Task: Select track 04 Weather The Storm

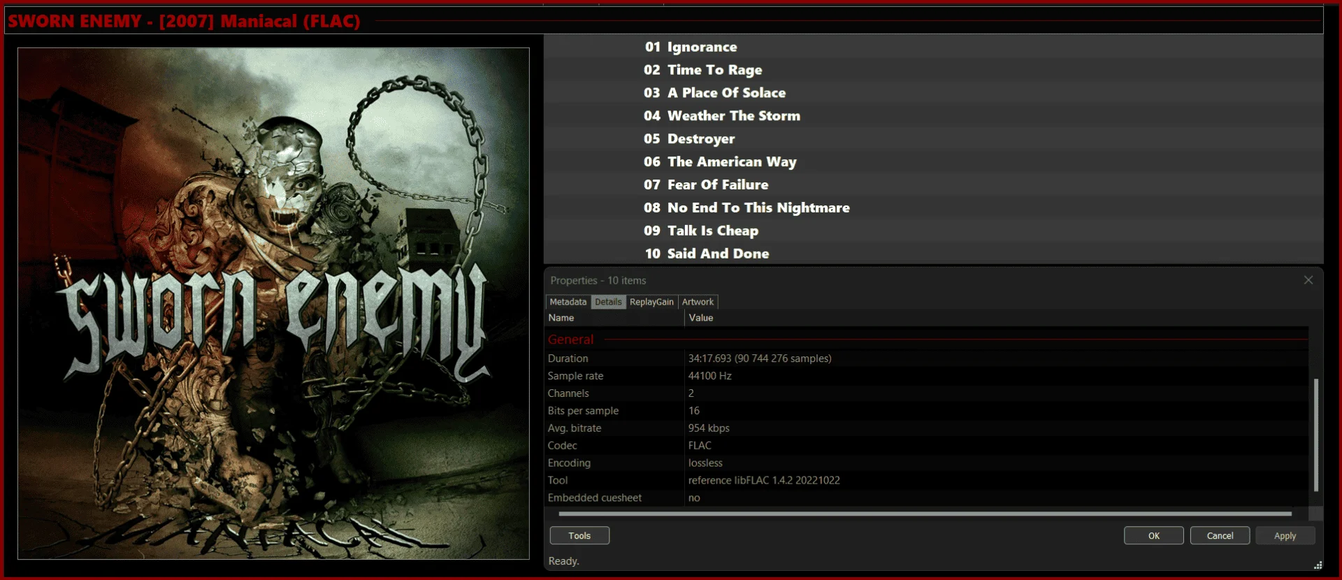Action: tap(933, 116)
